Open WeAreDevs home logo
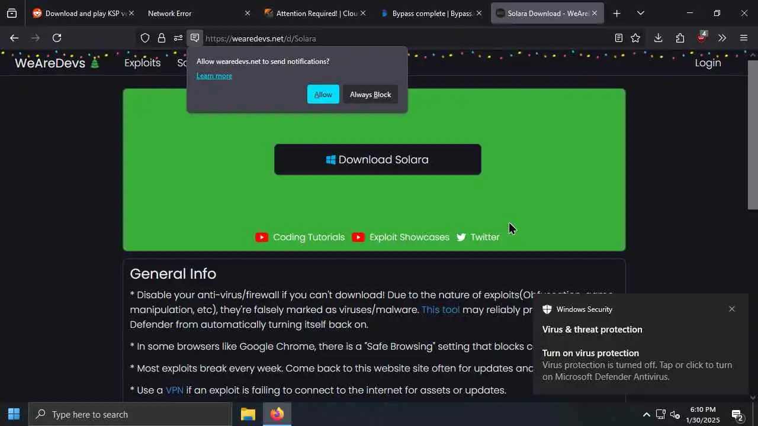This screenshot has height=426, width=758. (57, 63)
